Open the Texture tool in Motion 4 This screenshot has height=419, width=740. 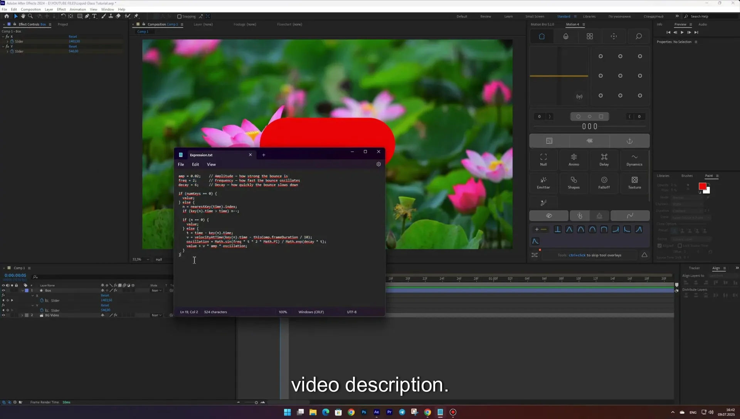[634, 183]
